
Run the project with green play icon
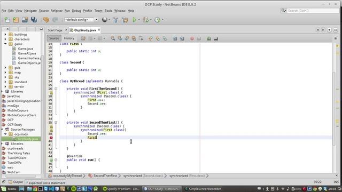pos(134,20)
